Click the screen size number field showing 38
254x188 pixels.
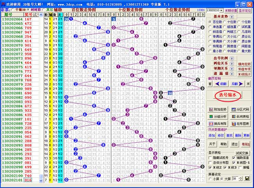(x=234, y=178)
